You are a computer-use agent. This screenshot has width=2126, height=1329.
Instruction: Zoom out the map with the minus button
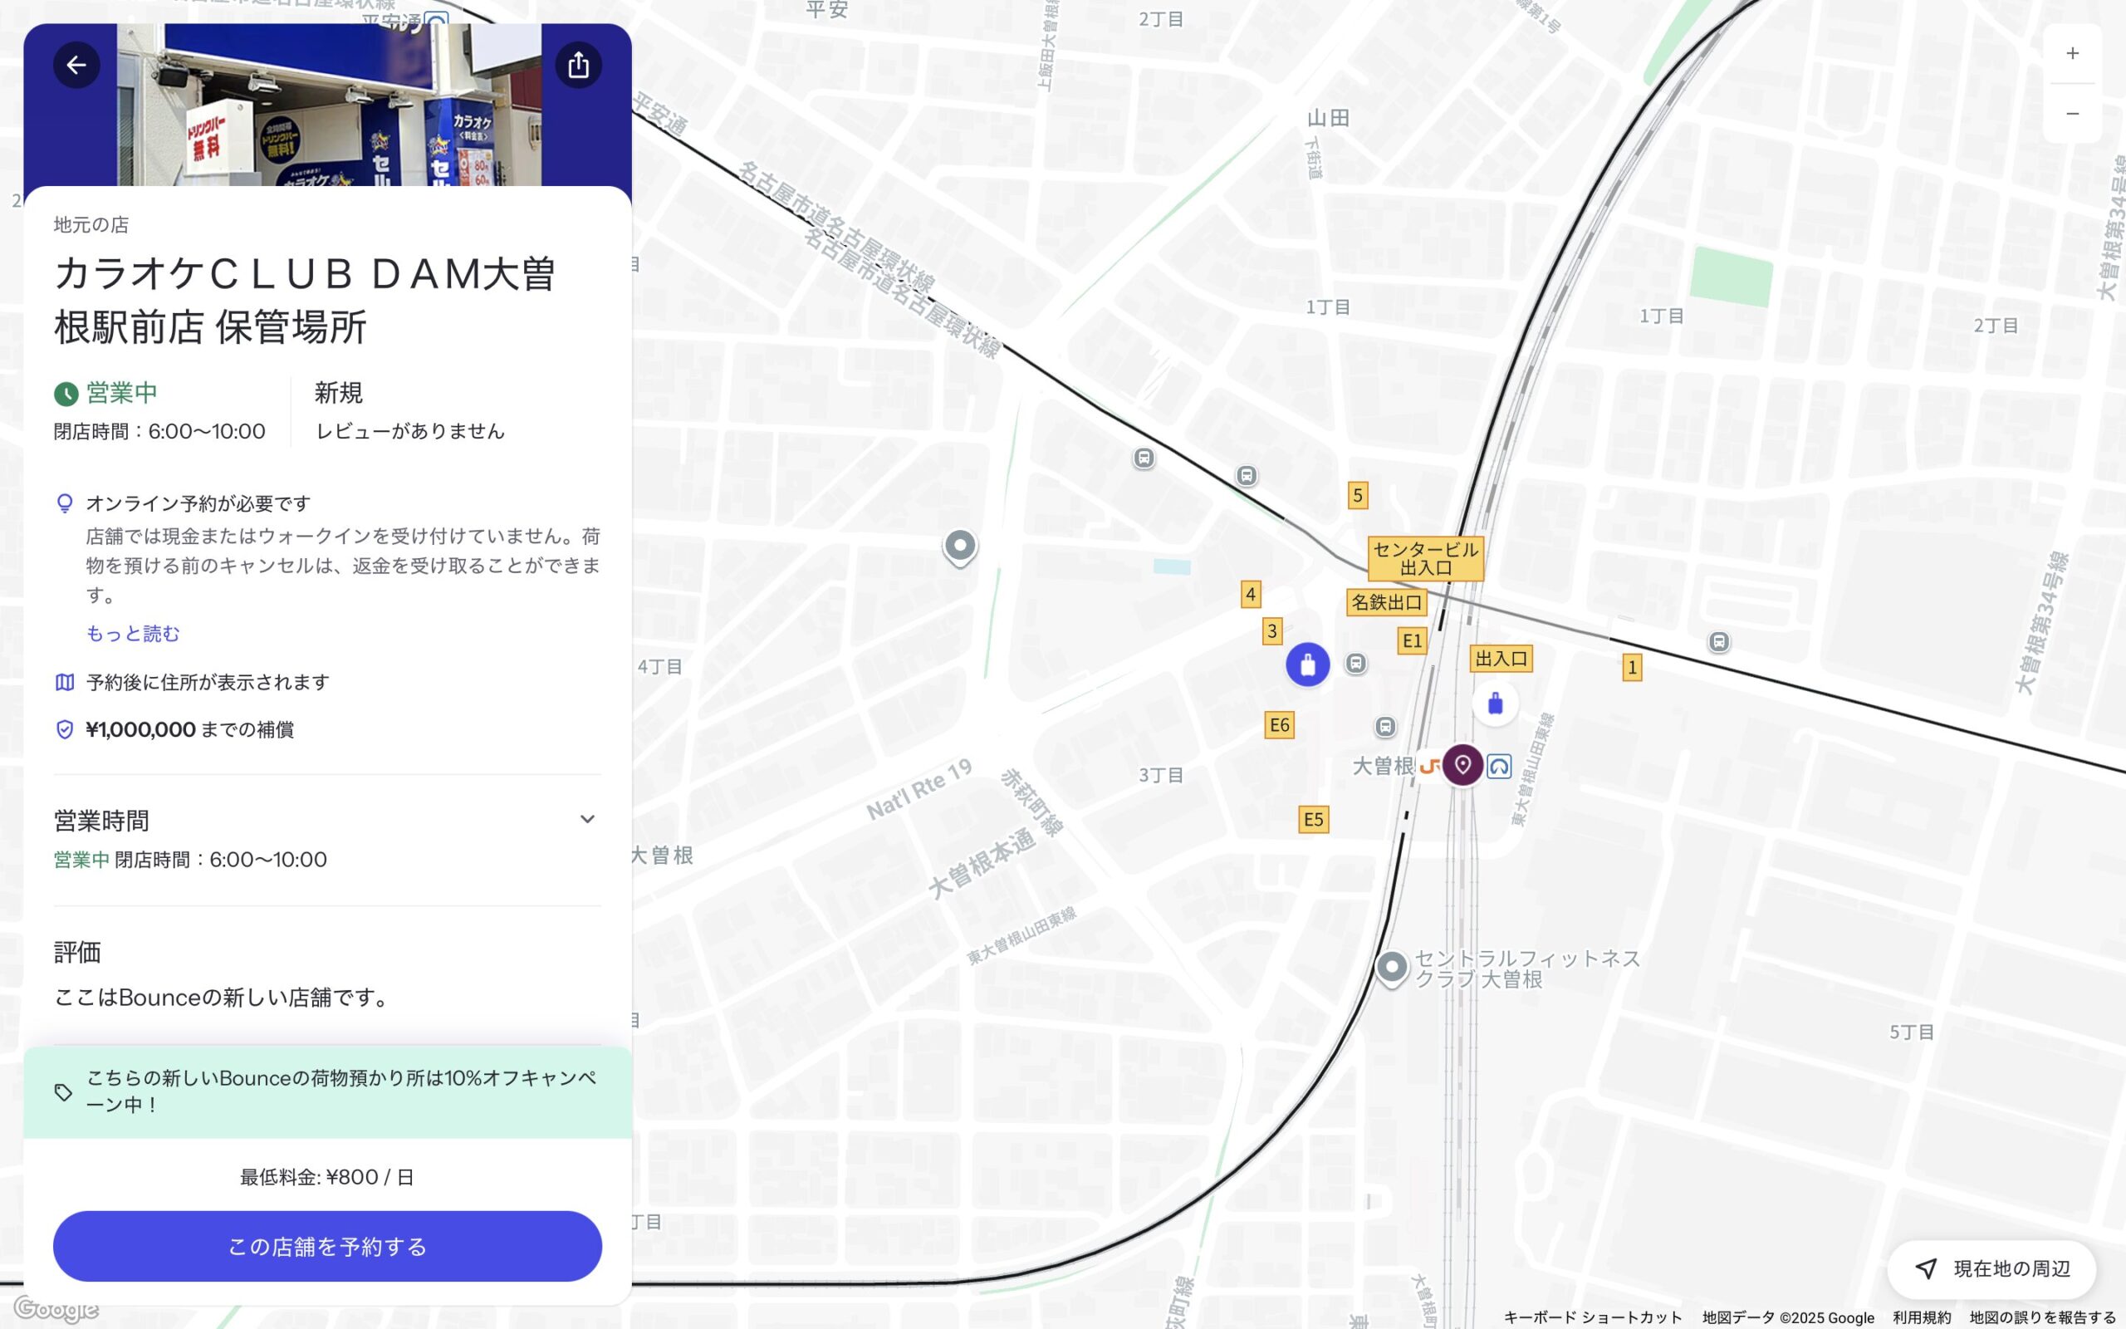[x=2072, y=114]
